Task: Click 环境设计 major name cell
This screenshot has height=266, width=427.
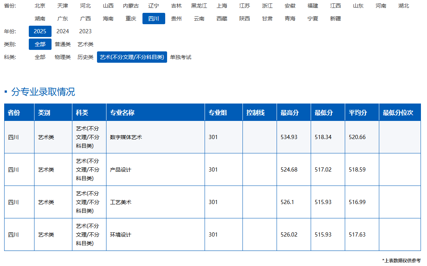Action: (x=155, y=235)
